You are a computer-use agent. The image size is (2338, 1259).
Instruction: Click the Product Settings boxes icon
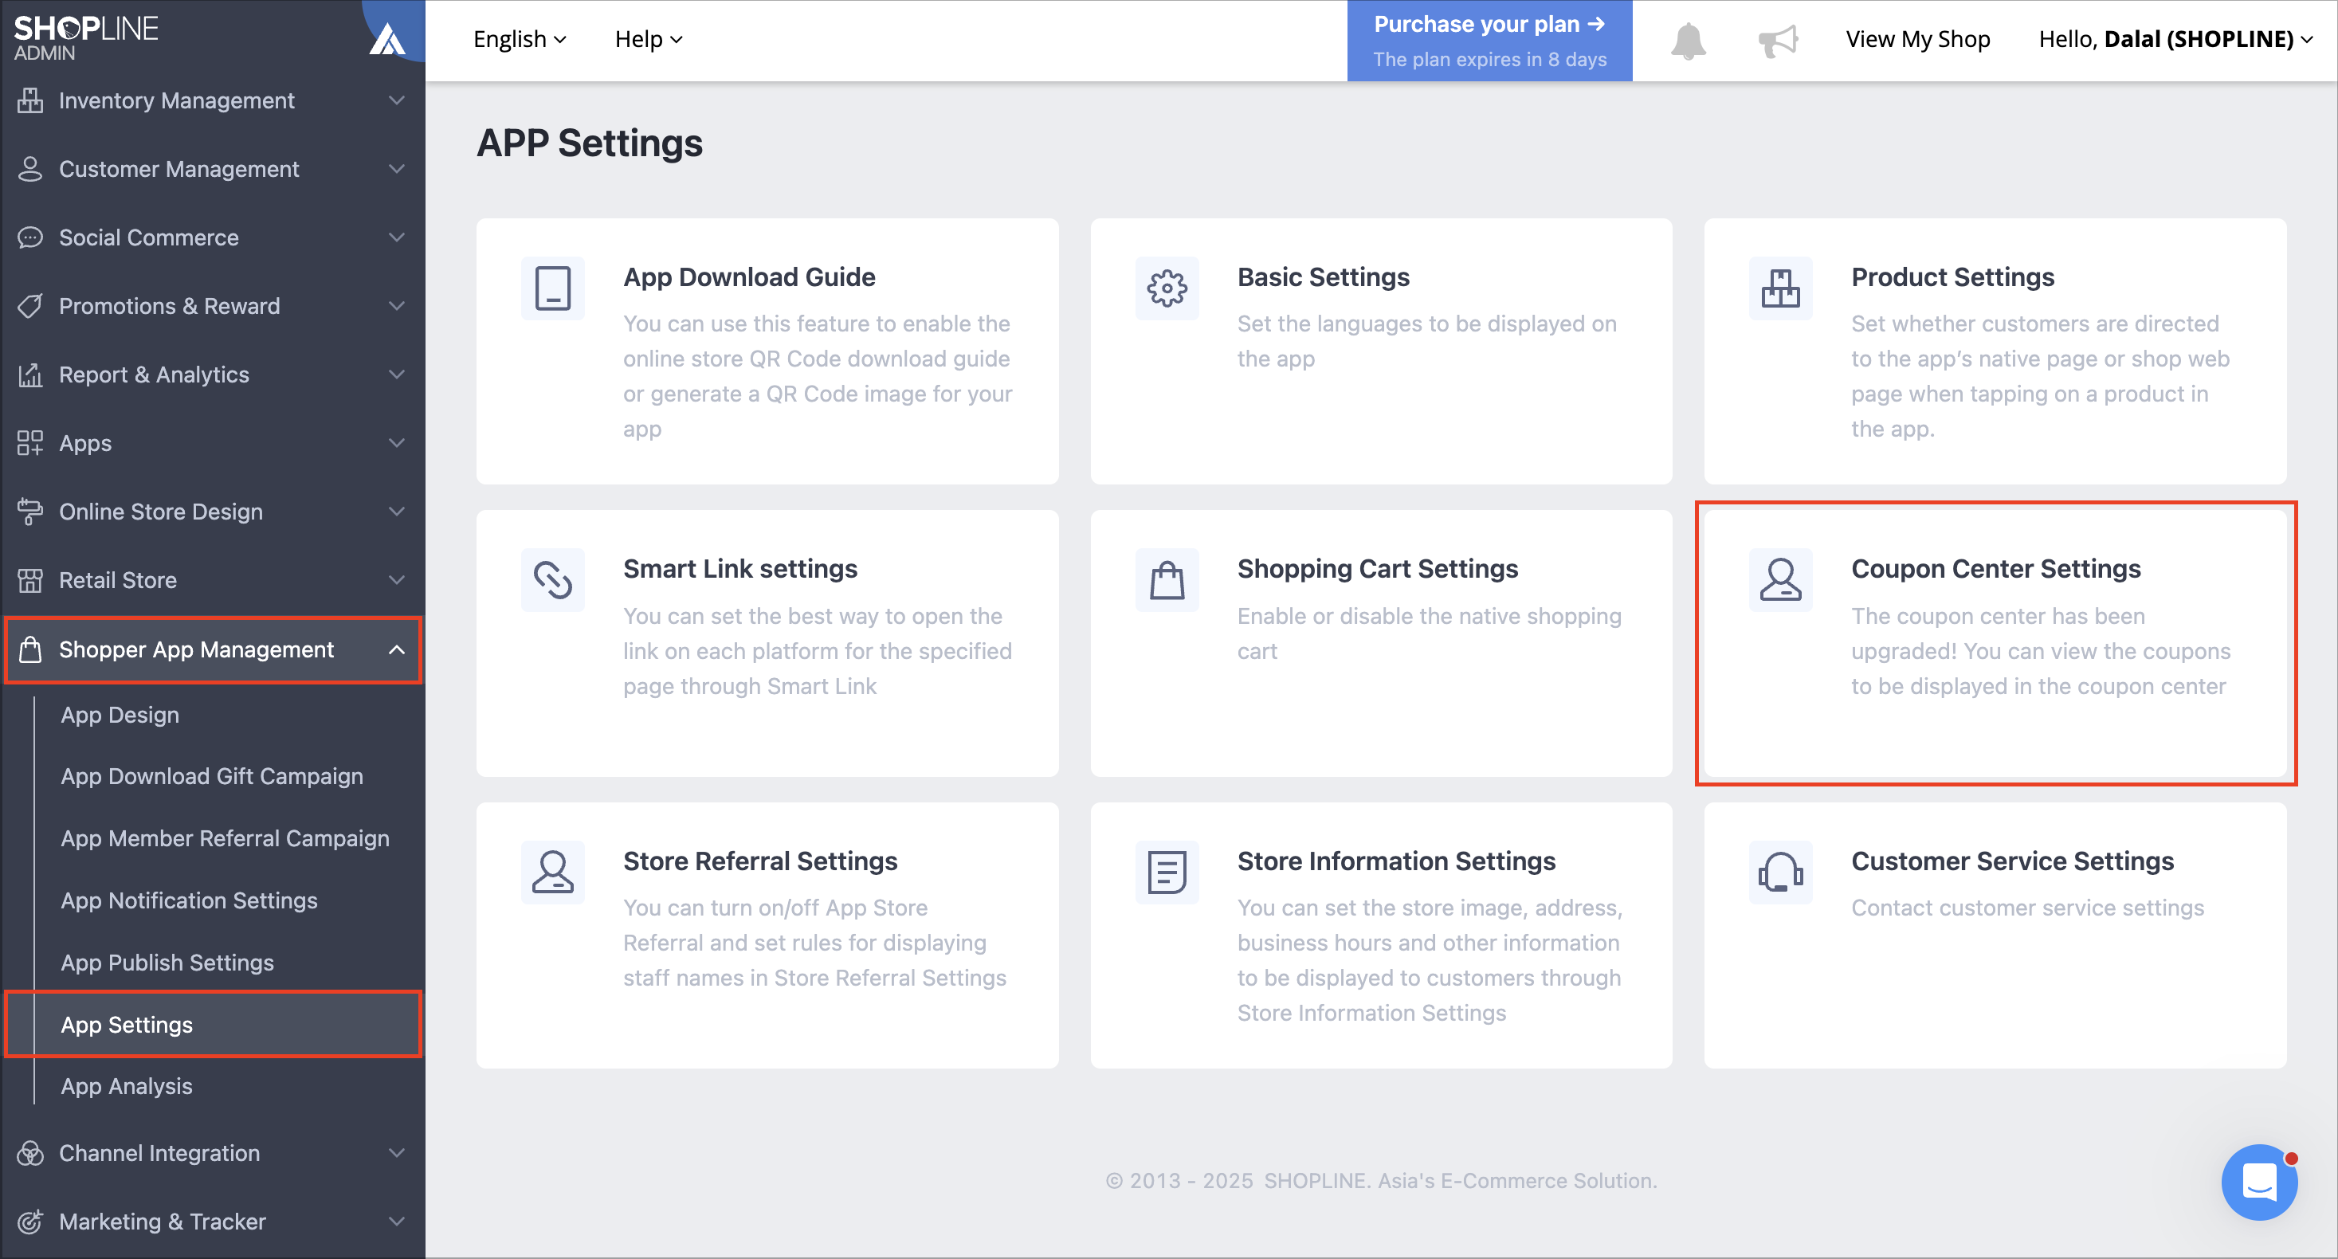click(1780, 288)
